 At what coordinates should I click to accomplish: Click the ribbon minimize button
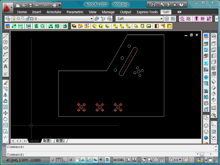click(179, 12)
